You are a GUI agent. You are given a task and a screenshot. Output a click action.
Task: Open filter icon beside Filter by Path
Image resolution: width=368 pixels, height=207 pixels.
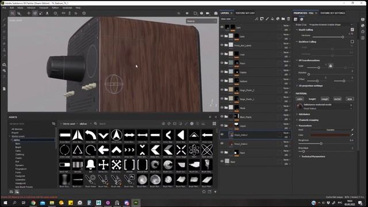tap(53, 124)
